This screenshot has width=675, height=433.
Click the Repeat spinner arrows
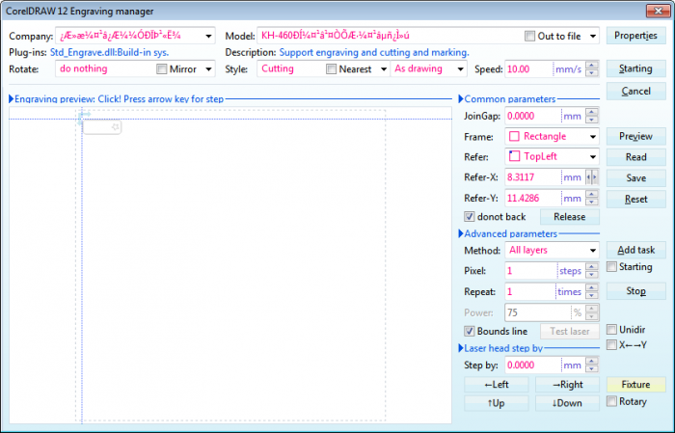[592, 291]
